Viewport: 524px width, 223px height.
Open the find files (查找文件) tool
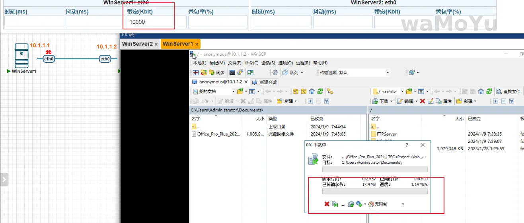pyautogui.click(x=508, y=91)
